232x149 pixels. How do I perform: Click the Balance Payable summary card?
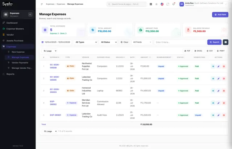tap(206, 30)
